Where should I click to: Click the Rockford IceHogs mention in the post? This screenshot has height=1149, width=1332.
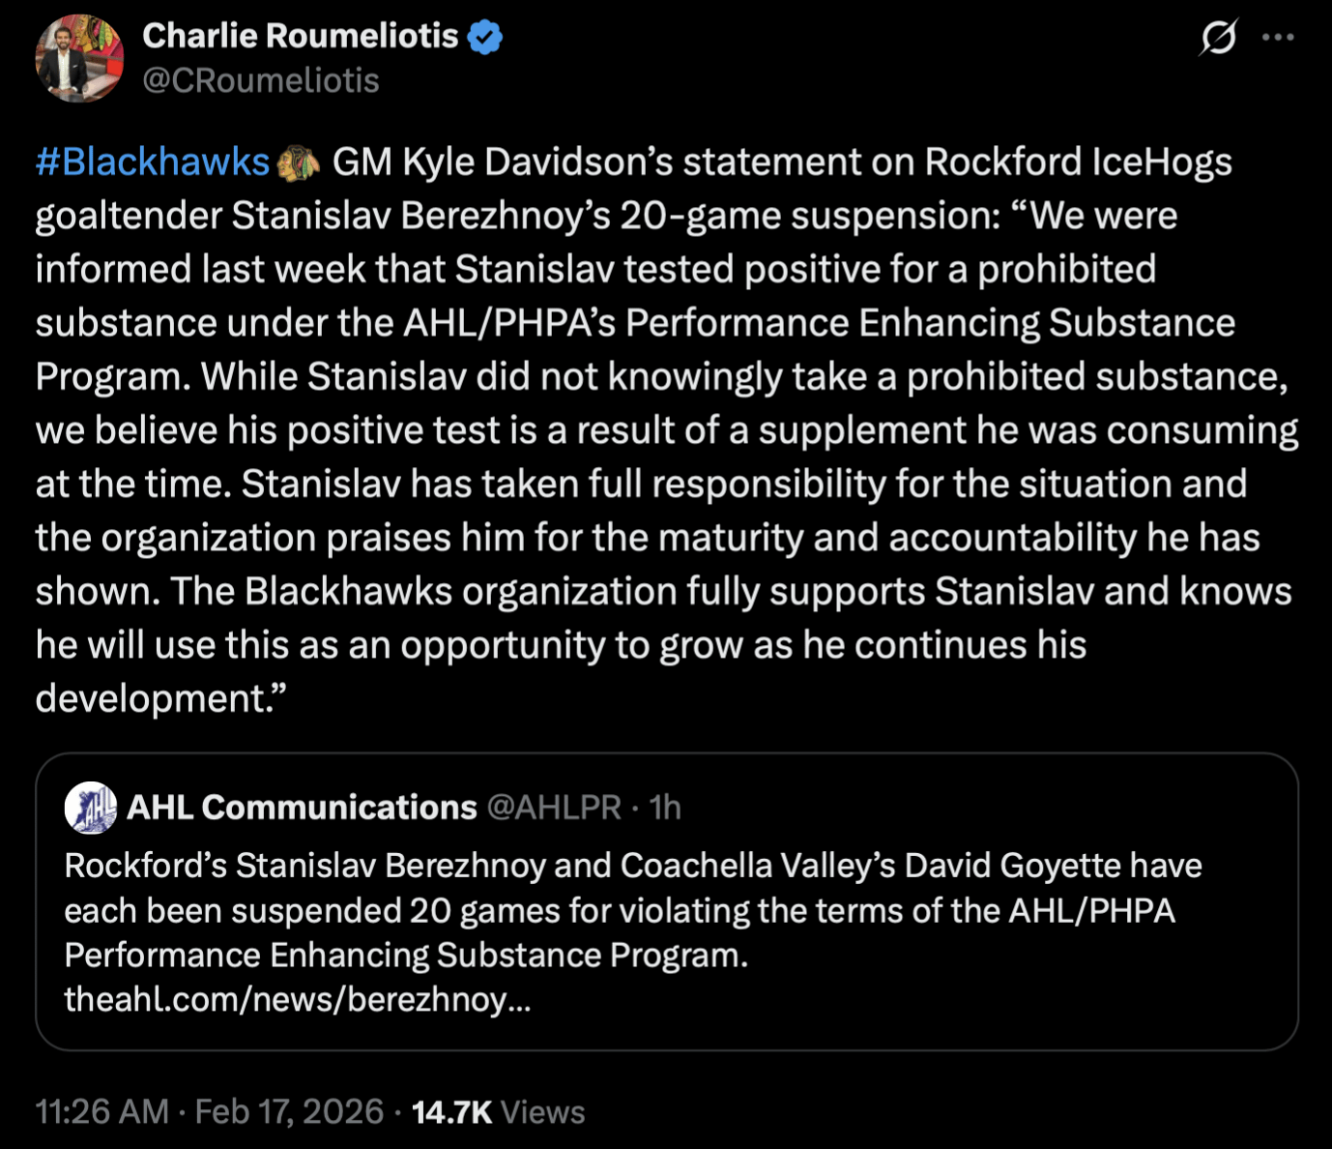[x=1078, y=162]
